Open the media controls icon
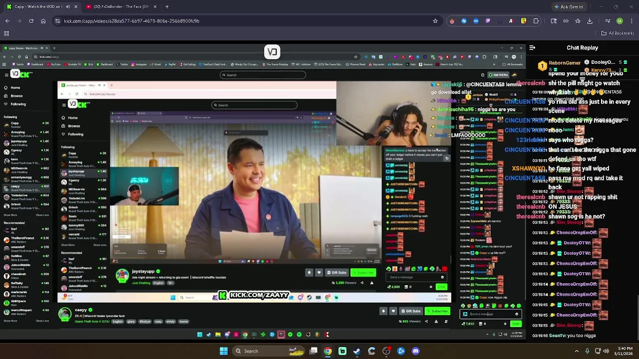 pos(607,21)
